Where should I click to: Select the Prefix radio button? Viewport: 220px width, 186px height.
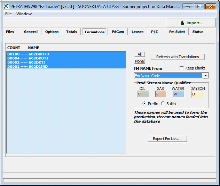144,104
